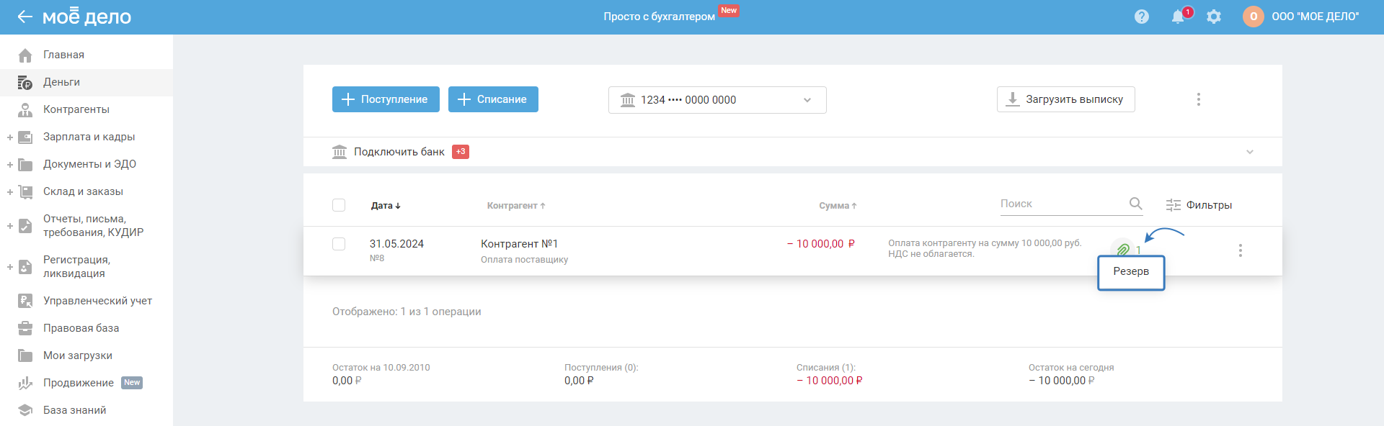
Task: Expand Документы и ЭДО plus sign
Action: click(x=10, y=164)
